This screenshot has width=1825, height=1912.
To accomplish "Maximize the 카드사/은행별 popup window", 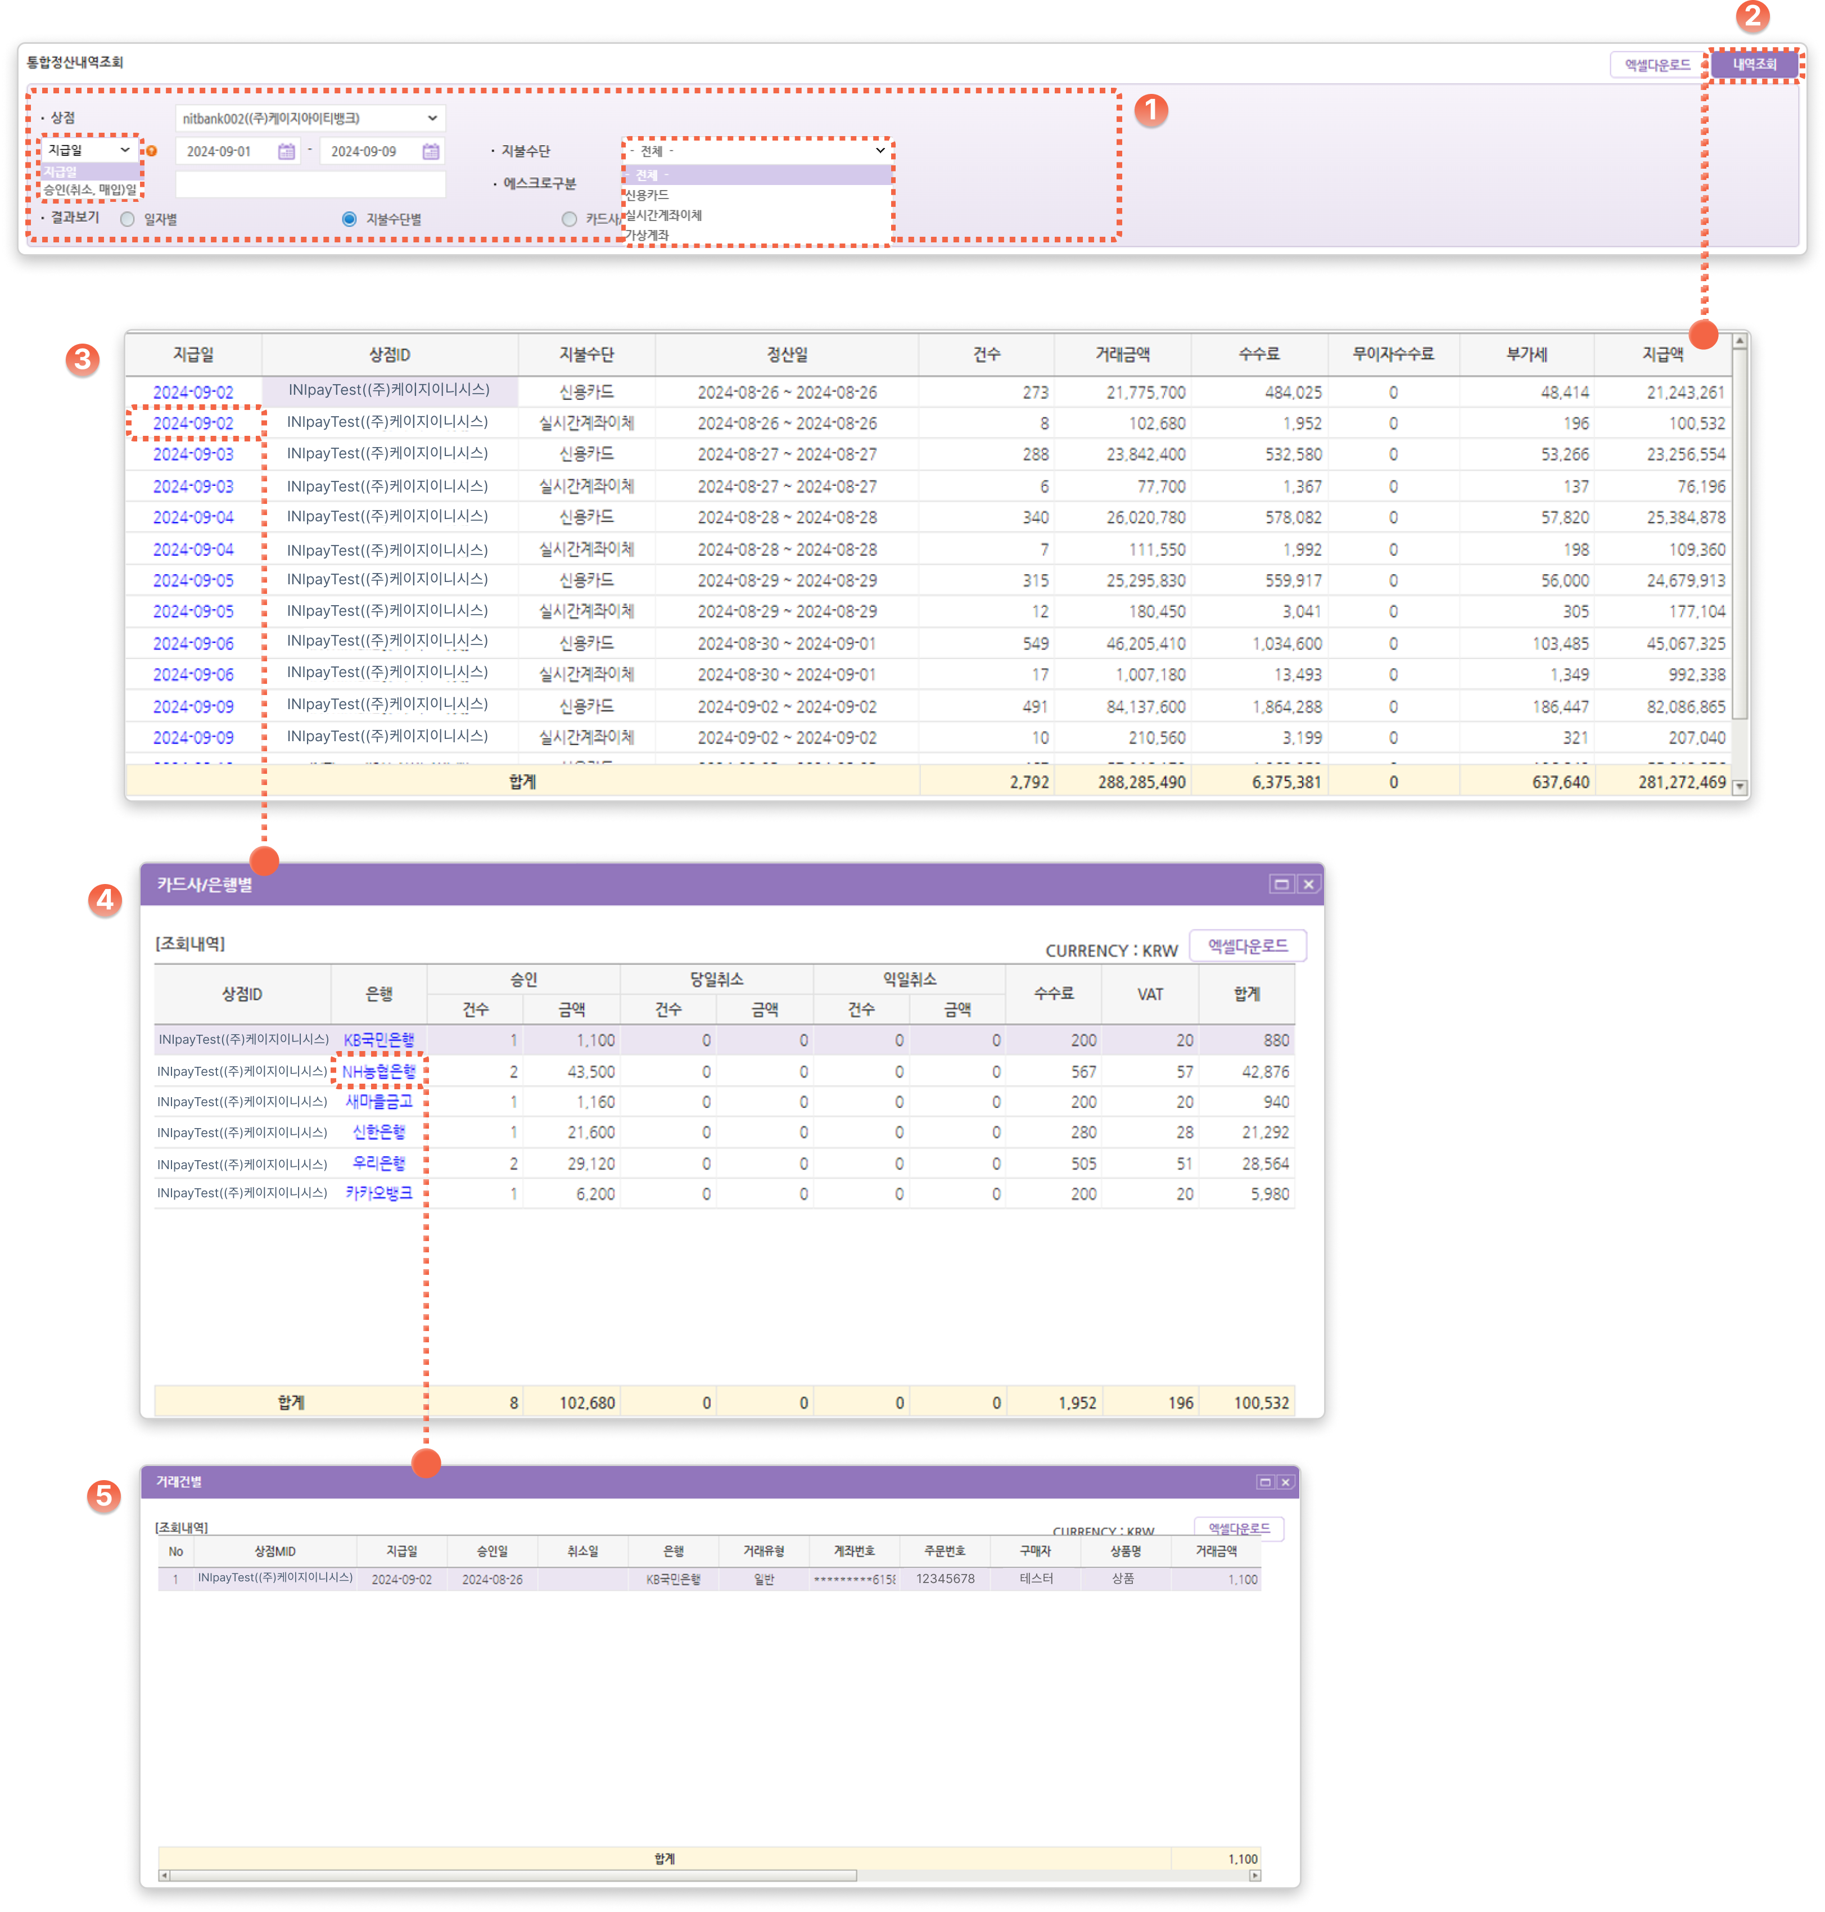I will (x=1281, y=885).
